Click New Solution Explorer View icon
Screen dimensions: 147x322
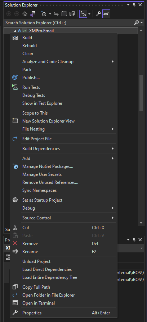[x=15, y=121]
